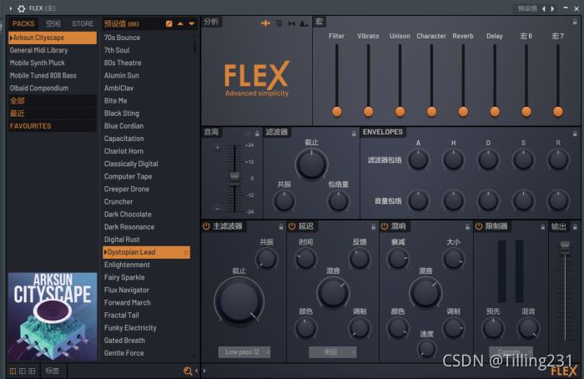Click the Reverb macro slider handle
This screenshot has width=584, height=379.
tap(463, 111)
